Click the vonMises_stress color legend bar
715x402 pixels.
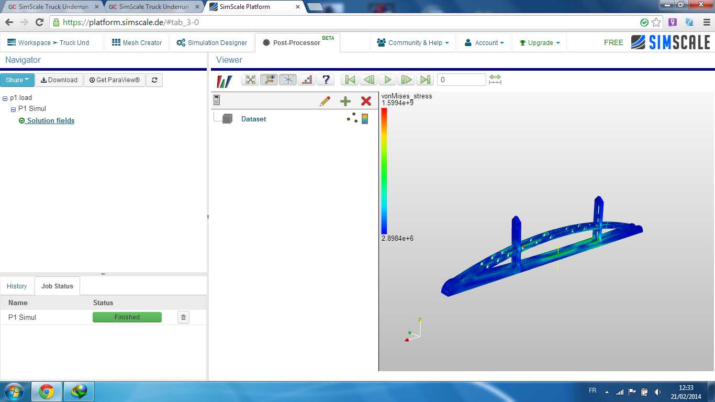(384, 171)
